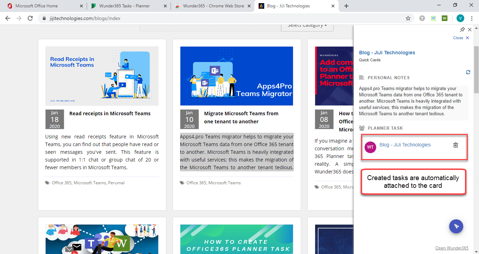Click 'Office 365' tag on first card

coord(62,183)
